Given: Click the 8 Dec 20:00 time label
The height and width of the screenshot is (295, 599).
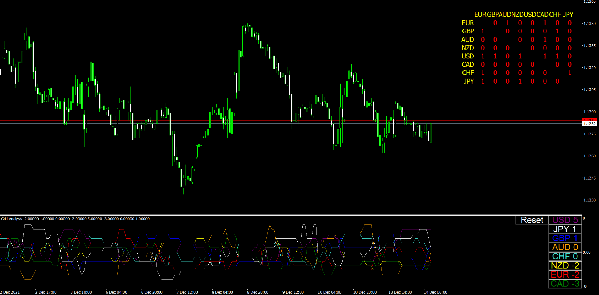Looking at the screenshot, I should click(x=258, y=292).
